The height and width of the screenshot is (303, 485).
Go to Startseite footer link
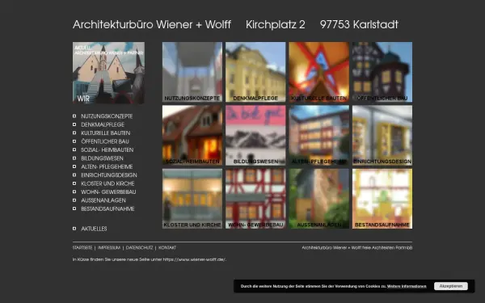tap(82, 248)
